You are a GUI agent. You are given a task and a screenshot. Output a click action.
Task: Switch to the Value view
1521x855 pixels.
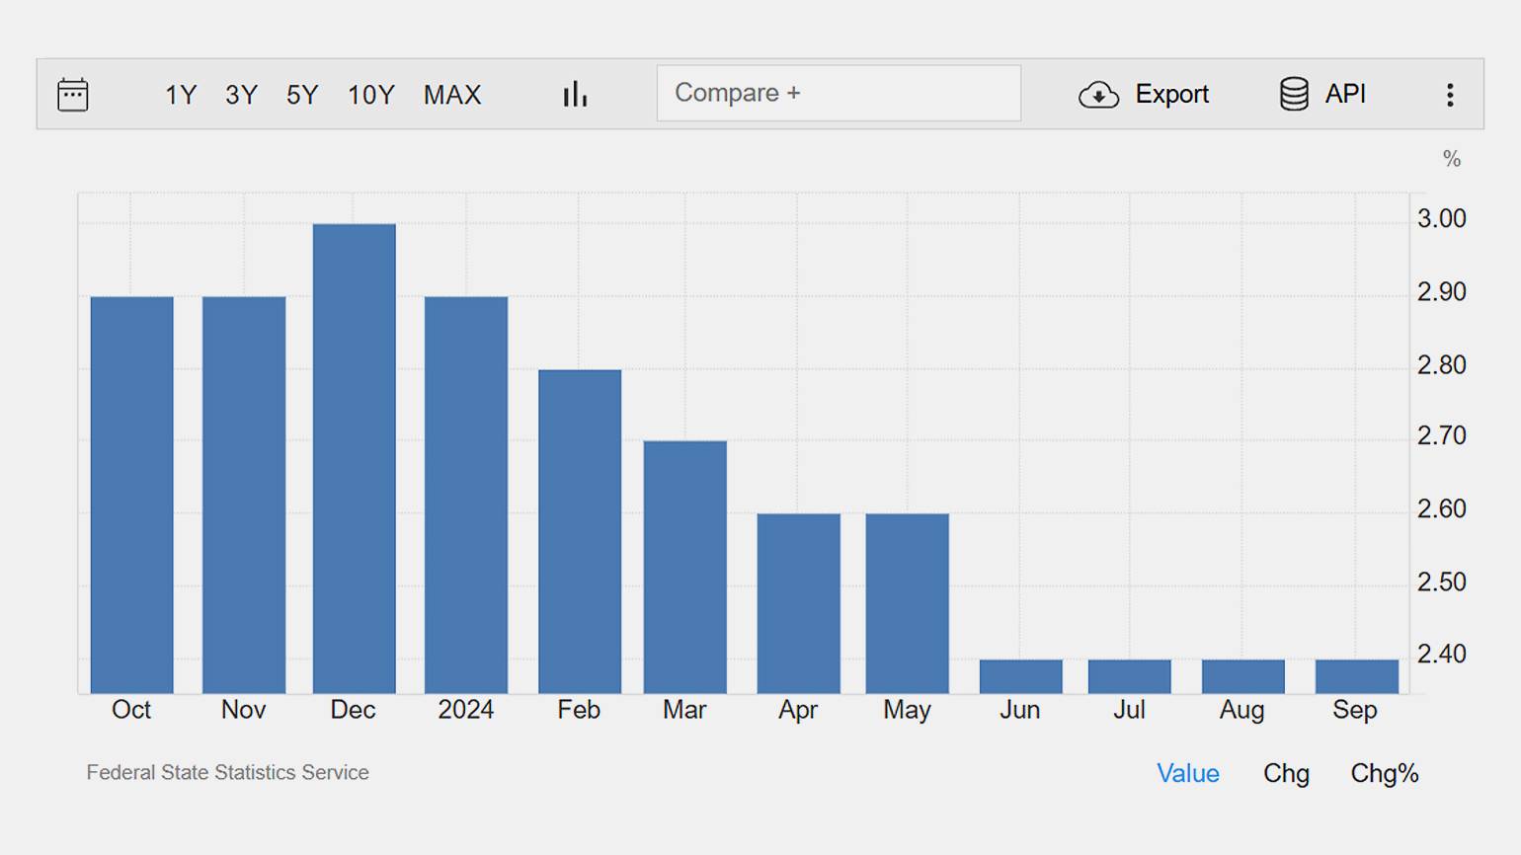pos(1188,773)
